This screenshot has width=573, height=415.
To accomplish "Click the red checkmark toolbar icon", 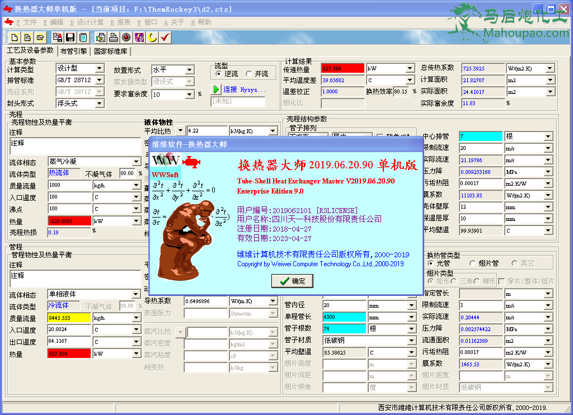I will pos(165,37).
